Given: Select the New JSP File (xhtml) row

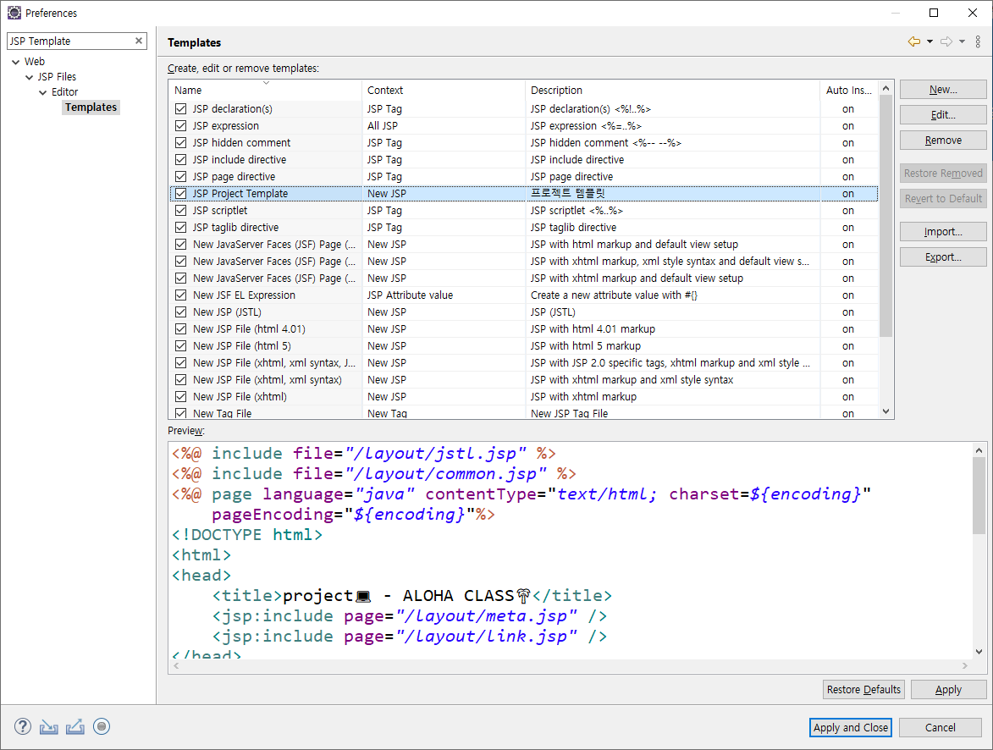Looking at the screenshot, I should [524, 396].
